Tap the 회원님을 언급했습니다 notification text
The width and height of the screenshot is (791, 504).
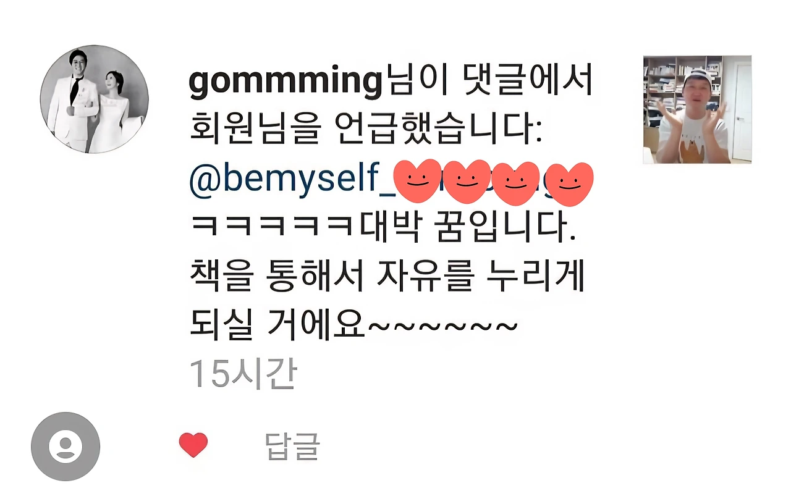coord(365,131)
